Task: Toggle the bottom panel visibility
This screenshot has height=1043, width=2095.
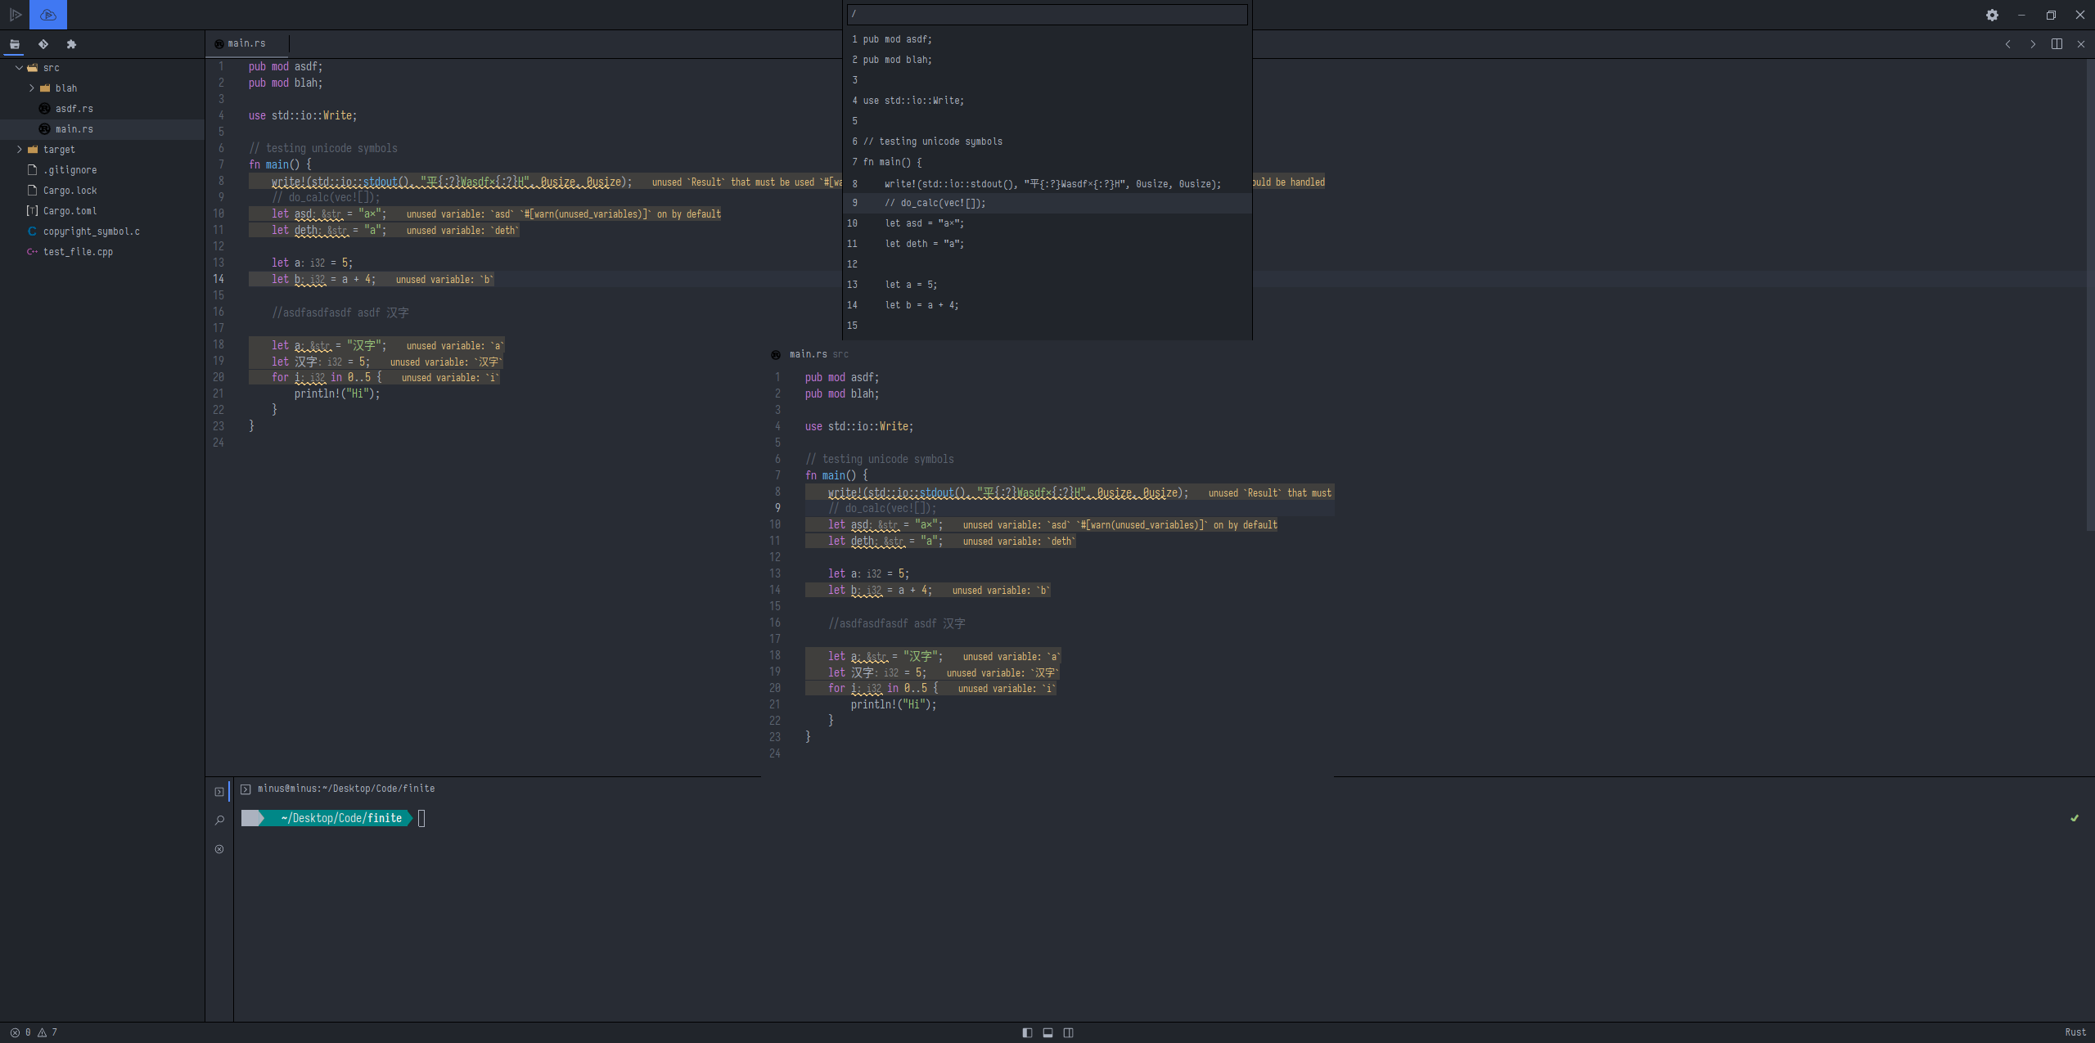Action: click(x=1047, y=1032)
